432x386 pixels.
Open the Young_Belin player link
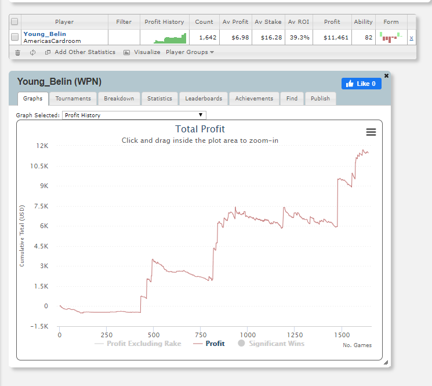pyautogui.click(x=45, y=34)
